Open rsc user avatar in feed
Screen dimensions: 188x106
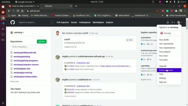[58, 33]
